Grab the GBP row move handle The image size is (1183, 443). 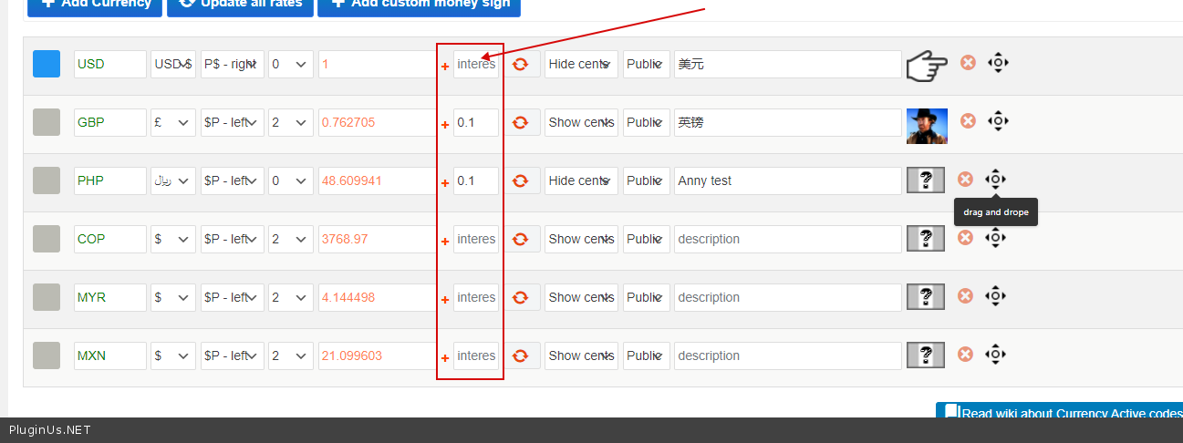[998, 121]
